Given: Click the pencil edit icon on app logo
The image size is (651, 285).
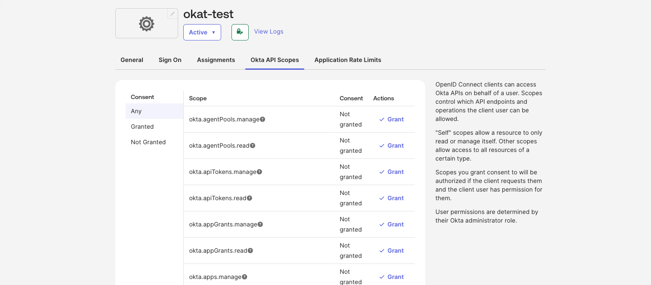Looking at the screenshot, I should tap(173, 14).
